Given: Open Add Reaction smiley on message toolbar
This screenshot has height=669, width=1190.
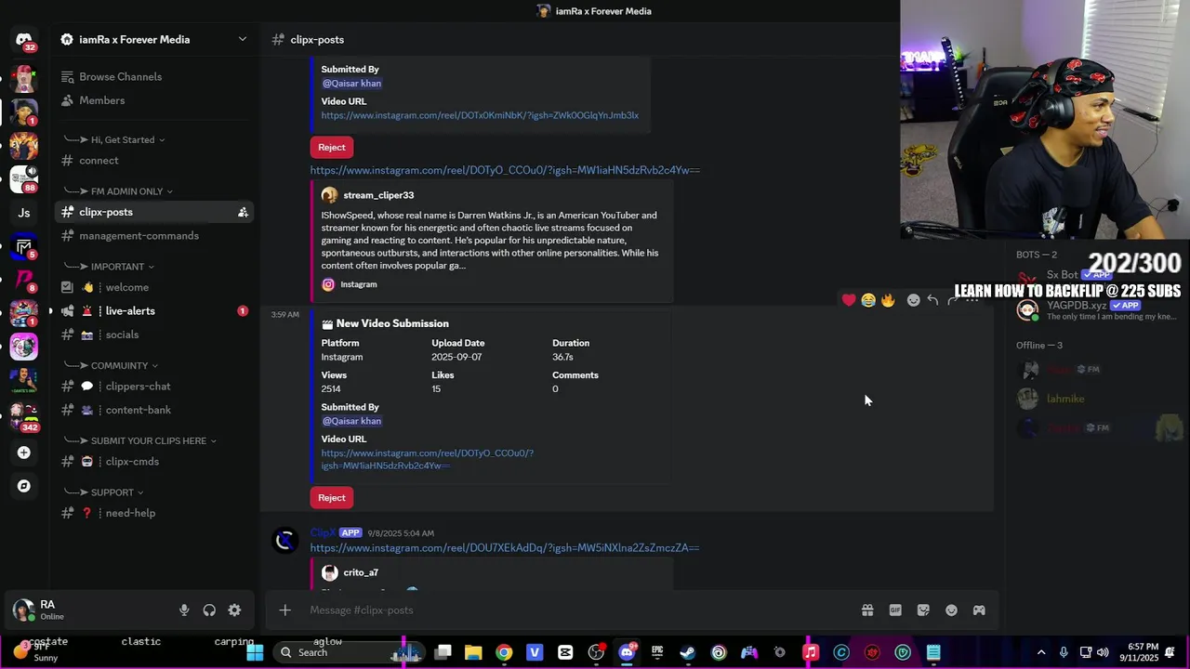Looking at the screenshot, I should [x=913, y=300].
